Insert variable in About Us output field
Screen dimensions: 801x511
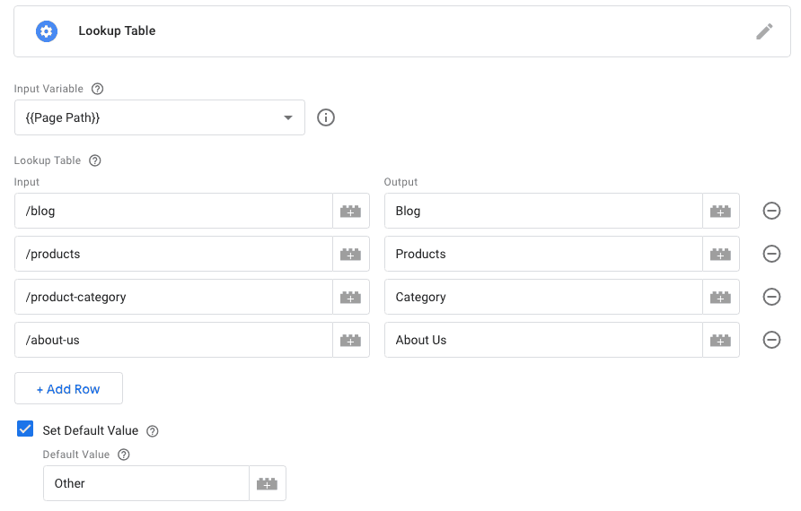(721, 340)
